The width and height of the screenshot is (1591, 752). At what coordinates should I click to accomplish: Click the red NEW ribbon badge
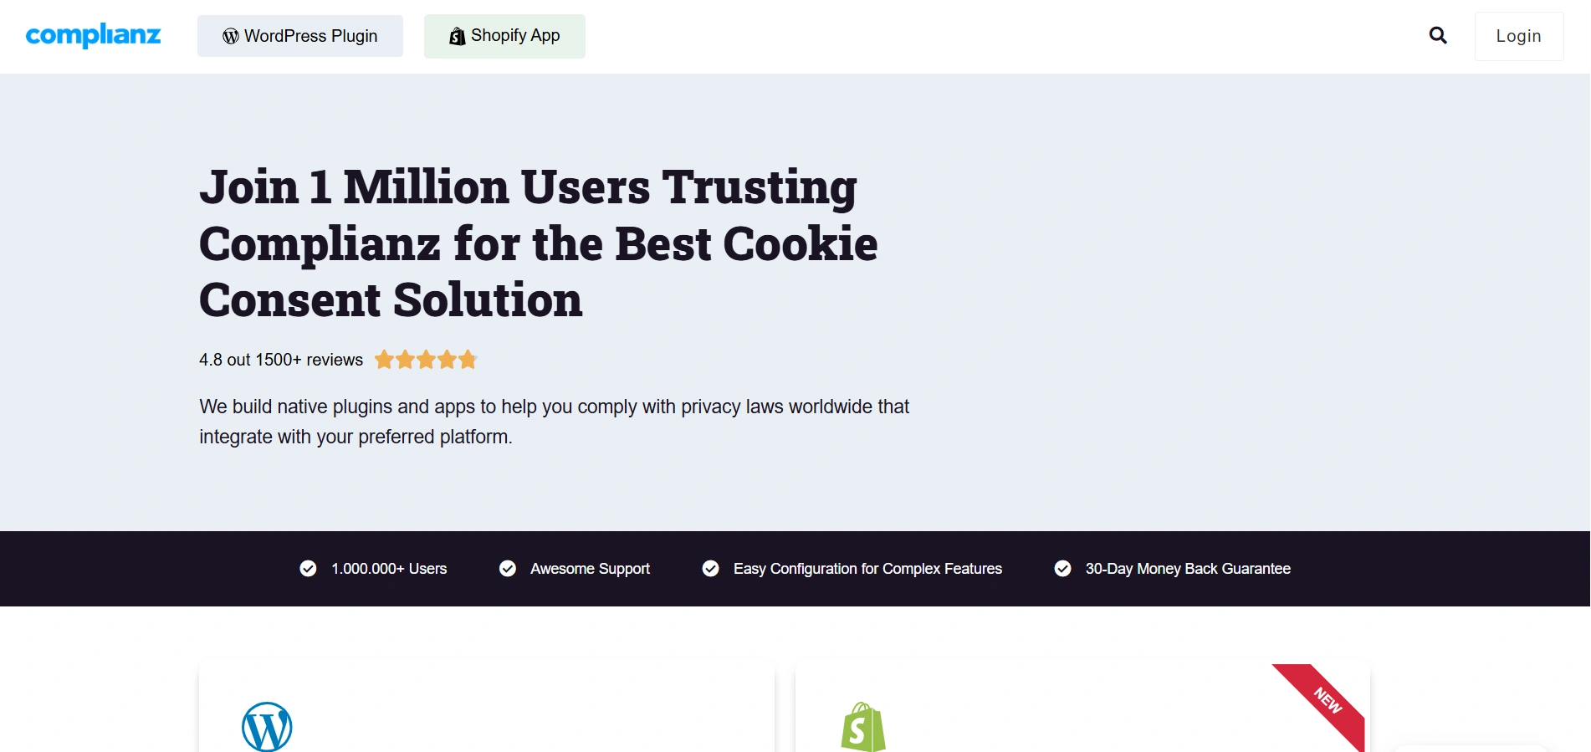1327,699
